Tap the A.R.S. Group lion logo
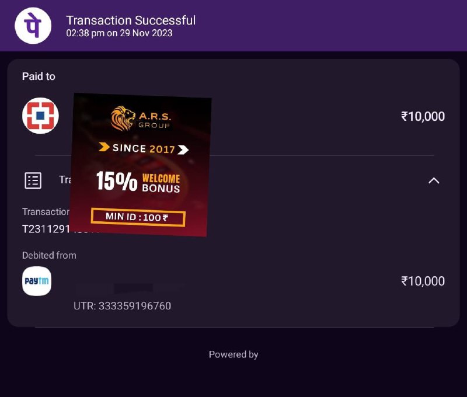 [123, 117]
